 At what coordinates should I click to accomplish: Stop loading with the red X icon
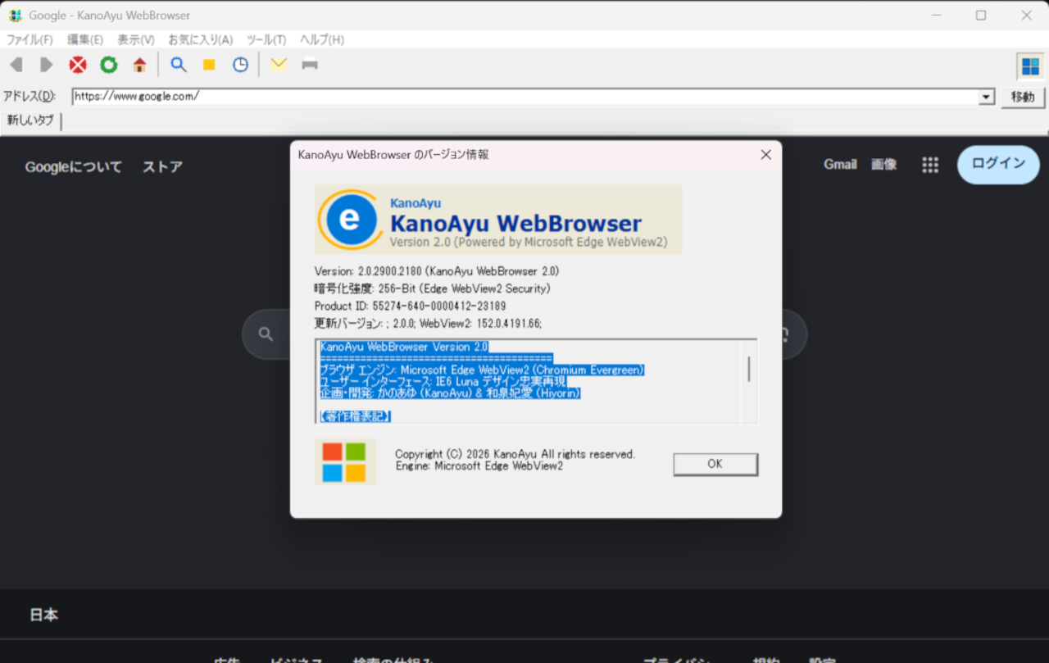[78, 65]
